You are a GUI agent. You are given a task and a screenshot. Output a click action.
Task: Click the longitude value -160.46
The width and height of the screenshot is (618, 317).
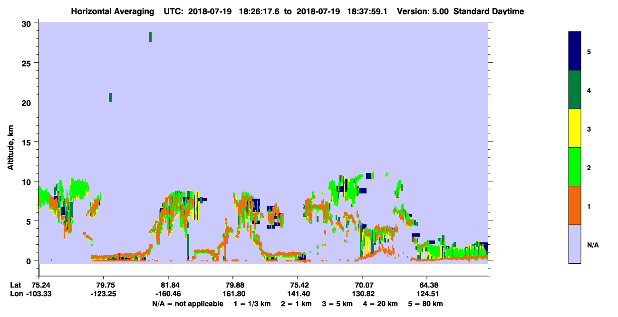pos(168,294)
